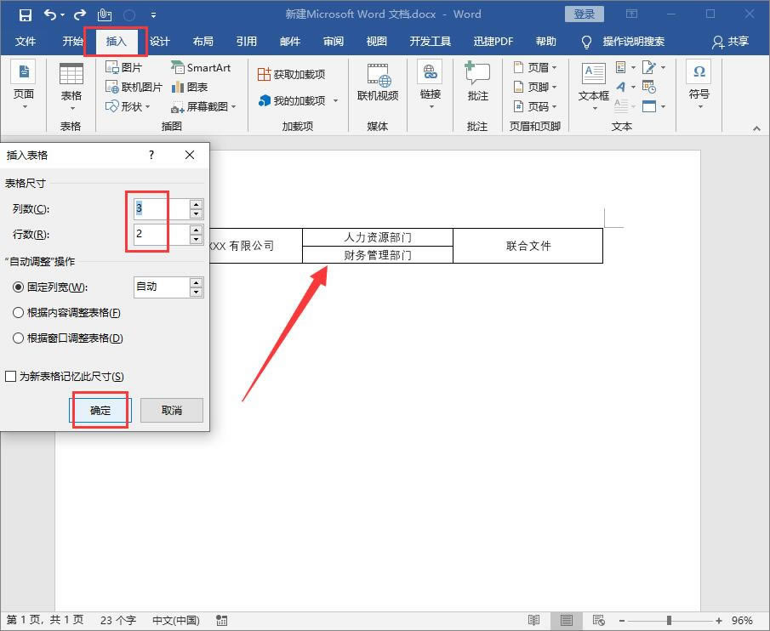Open the 自动 fixed column width combo
Image resolution: width=770 pixels, height=631 pixels.
[162, 287]
